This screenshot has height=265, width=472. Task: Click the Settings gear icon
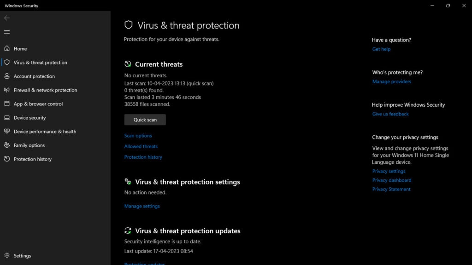pos(7,256)
